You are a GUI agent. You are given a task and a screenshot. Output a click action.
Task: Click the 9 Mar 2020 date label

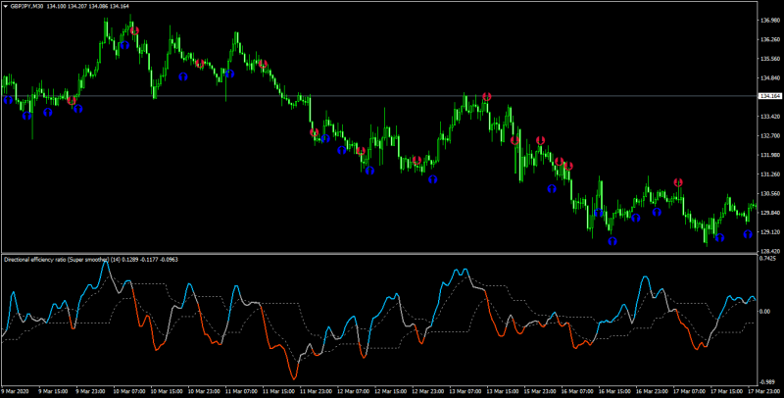pyautogui.click(x=15, y=391)
